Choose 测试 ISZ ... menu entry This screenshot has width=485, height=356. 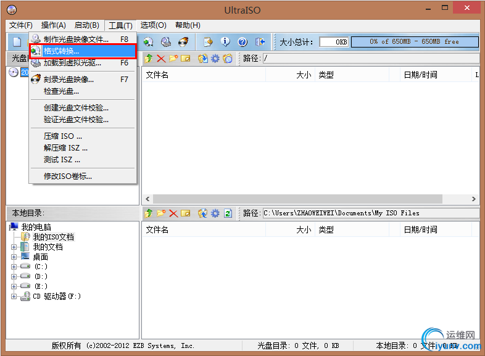(x=83, y=160)
